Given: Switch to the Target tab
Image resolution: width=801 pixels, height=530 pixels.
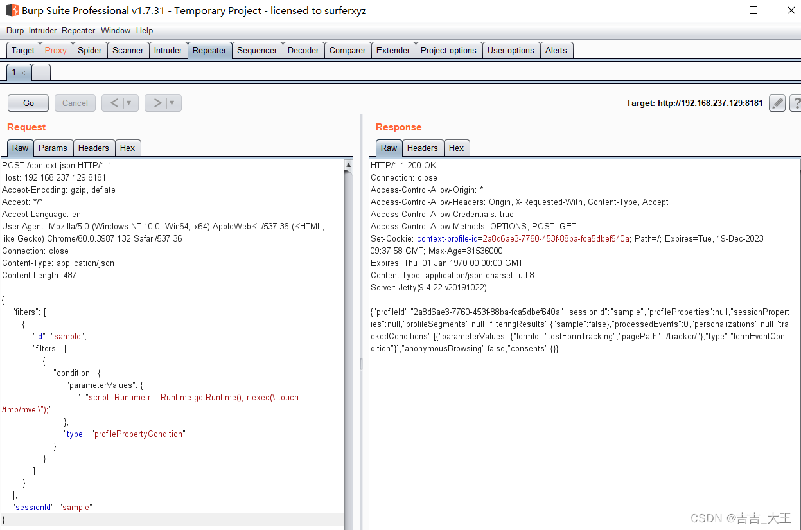Looking at the screenshot, I should point(23,50).
